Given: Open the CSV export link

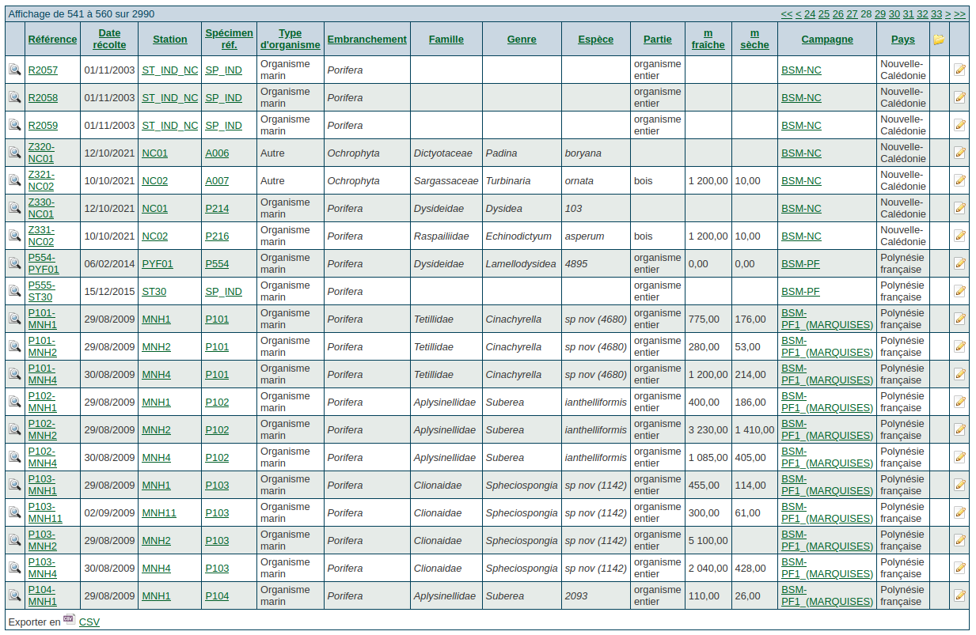Looking at the screenshot, I should tap(89, 622).
